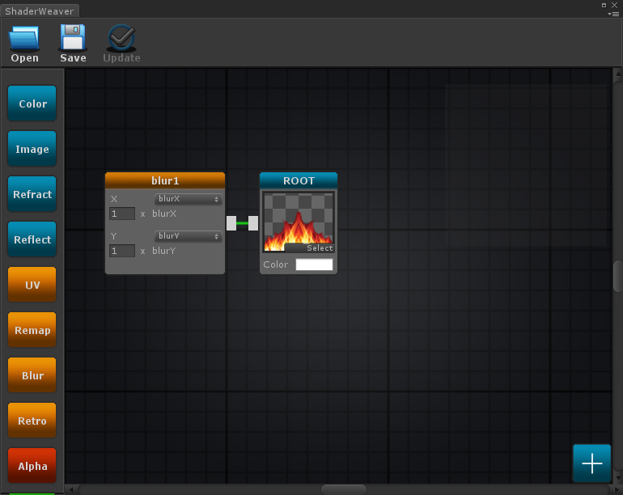Open the white Color swatch in ROOT
Screen dimensions: 623x495
click(x=314, y=264)
